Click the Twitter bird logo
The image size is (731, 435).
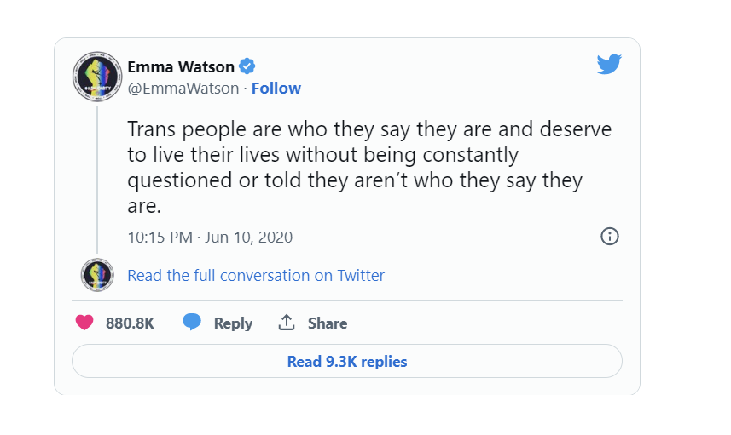(x=609, y=64)
